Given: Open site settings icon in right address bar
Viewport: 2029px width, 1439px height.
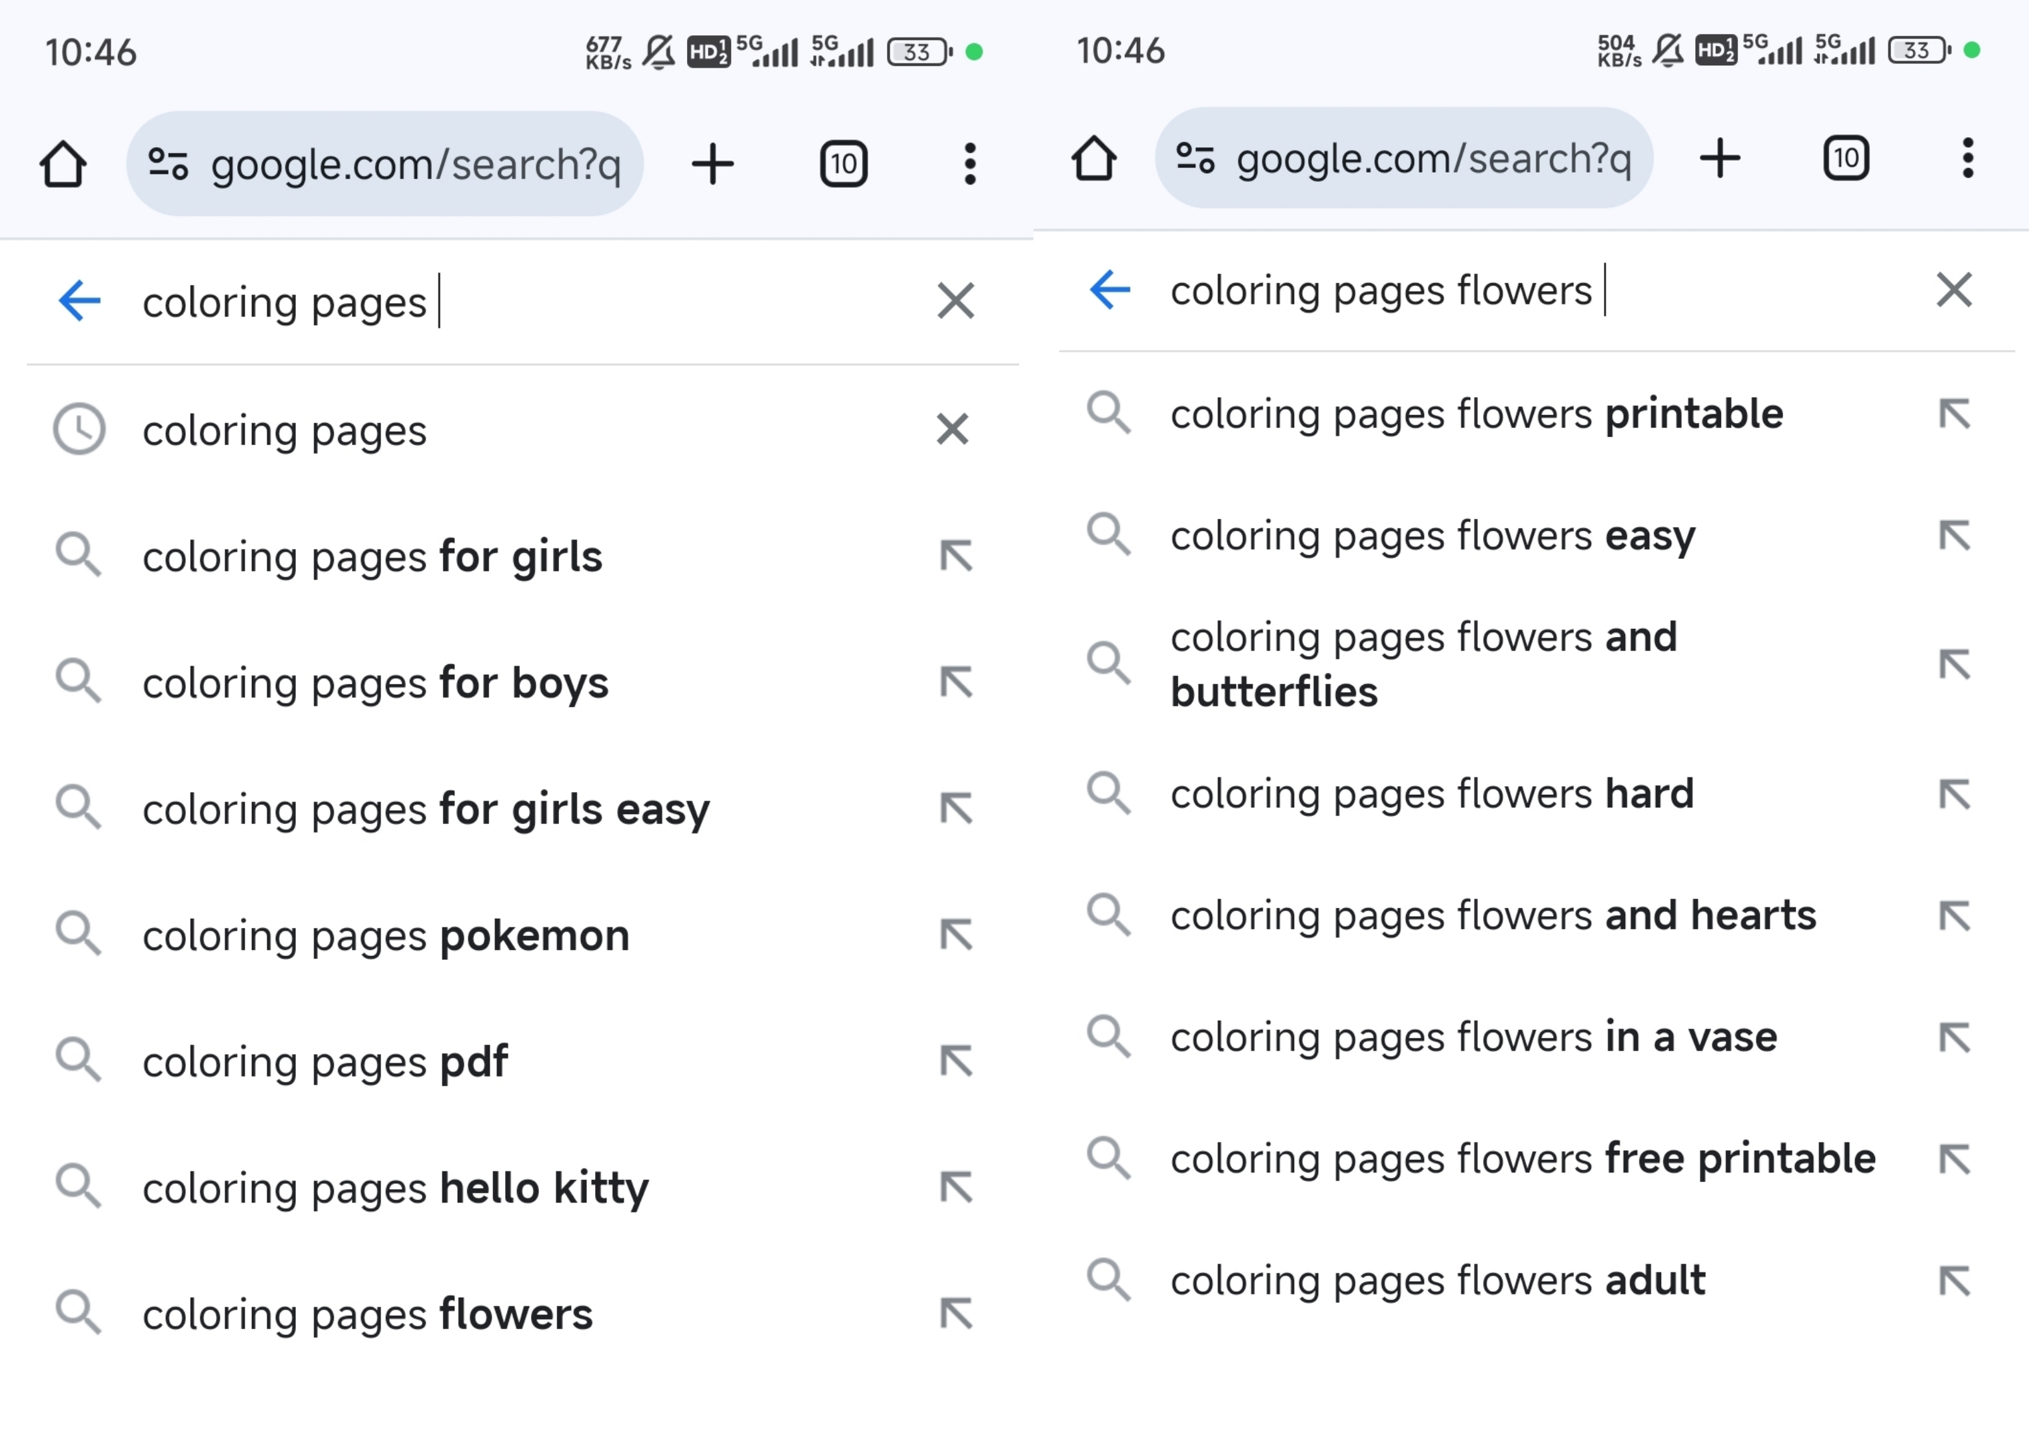Looking at the screenshot, I should tap(1194, 159).
